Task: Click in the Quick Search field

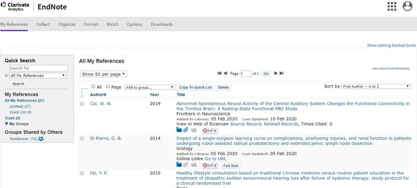Action: click(x=39, y=68)
